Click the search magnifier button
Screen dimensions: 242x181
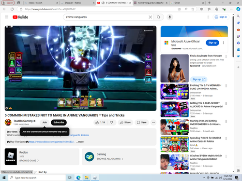158,17
